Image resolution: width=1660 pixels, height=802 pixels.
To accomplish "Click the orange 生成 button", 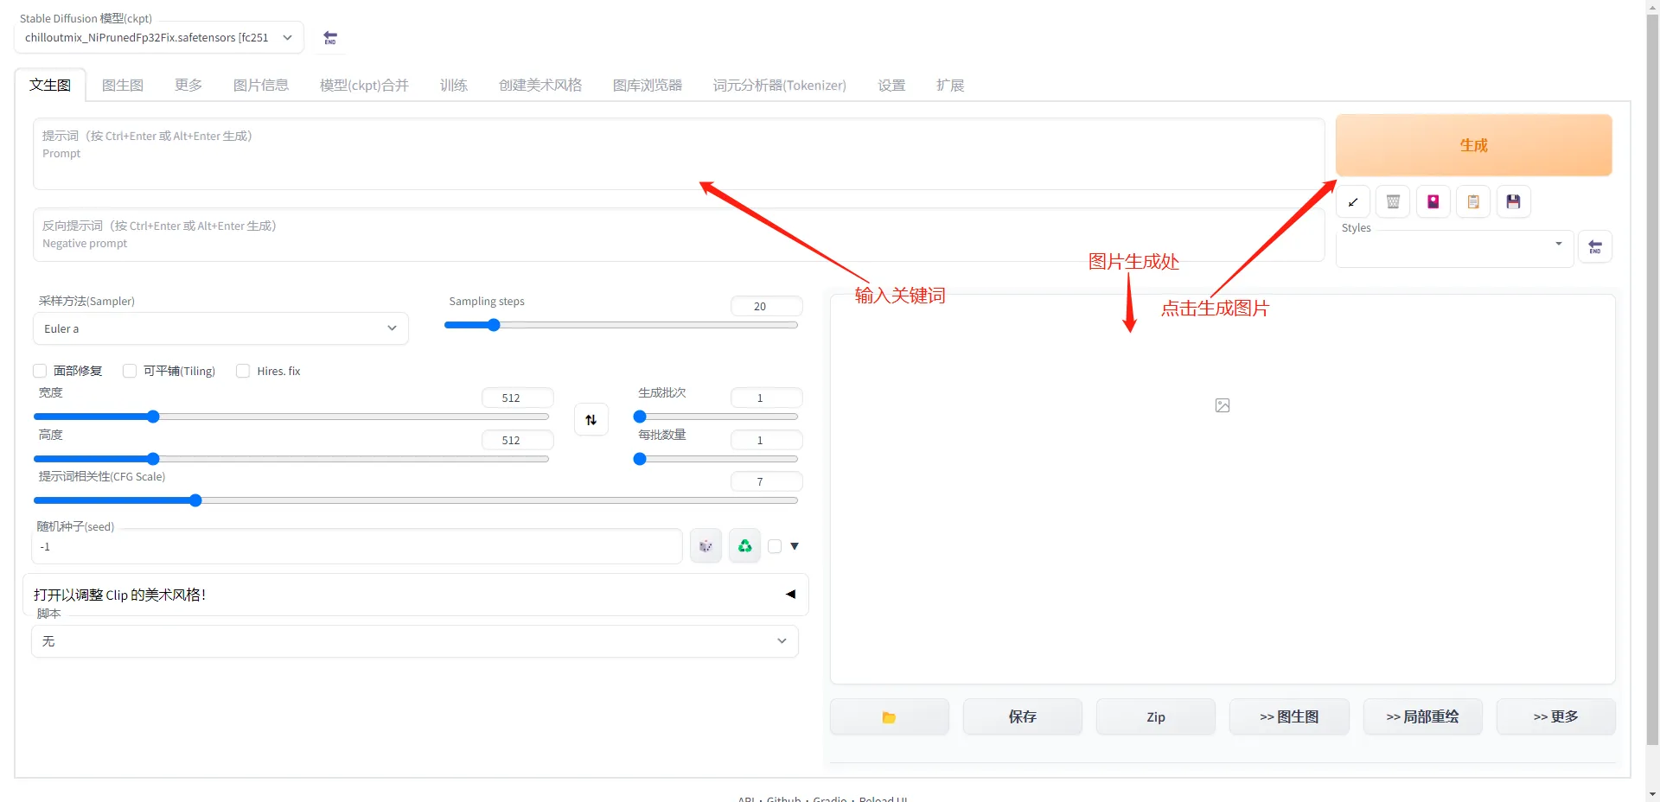I will (x=1474, y=145).
